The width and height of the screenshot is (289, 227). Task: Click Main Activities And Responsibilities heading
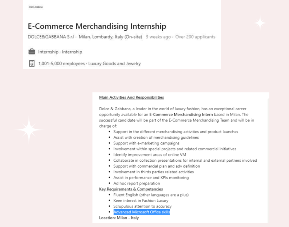point(131,97)
